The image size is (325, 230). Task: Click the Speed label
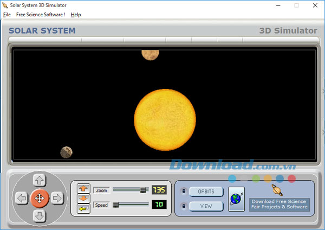[x=102, y=205]
